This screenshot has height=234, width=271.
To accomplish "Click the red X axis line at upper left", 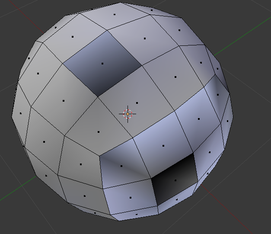I will 22,14.
